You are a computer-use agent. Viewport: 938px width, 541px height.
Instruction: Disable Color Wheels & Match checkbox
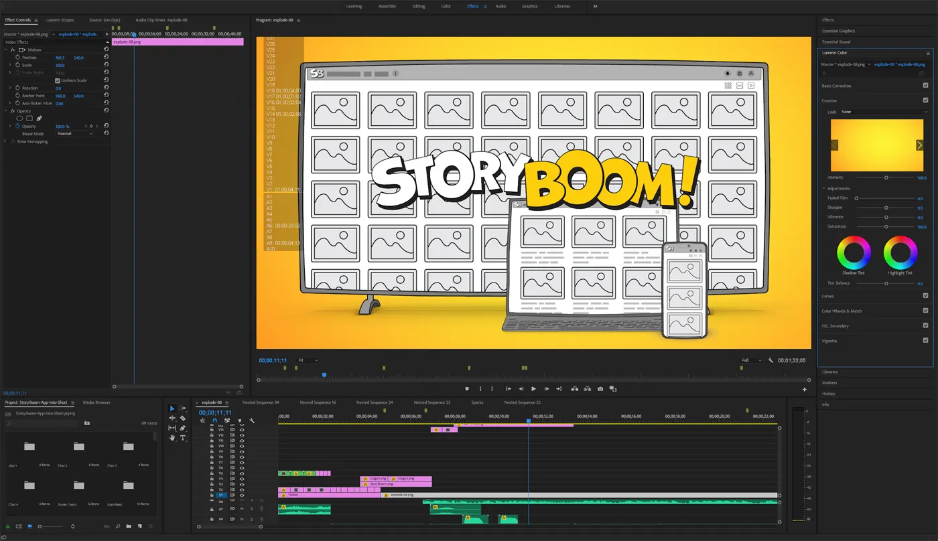[925, 311]
